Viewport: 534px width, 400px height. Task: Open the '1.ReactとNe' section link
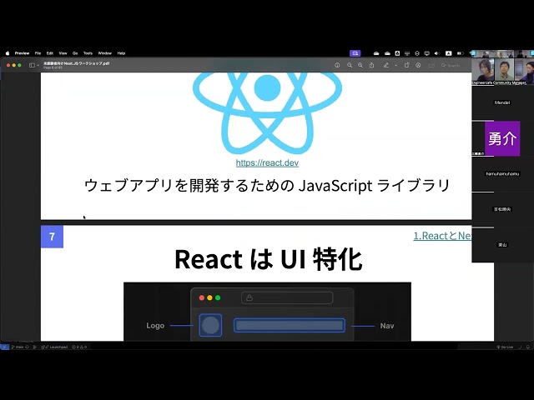[442, 236]
